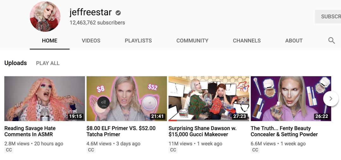Click the red progress bar on the Gucci video thumbnail
This screenshot has height=160, width=341.
point(173,120)
